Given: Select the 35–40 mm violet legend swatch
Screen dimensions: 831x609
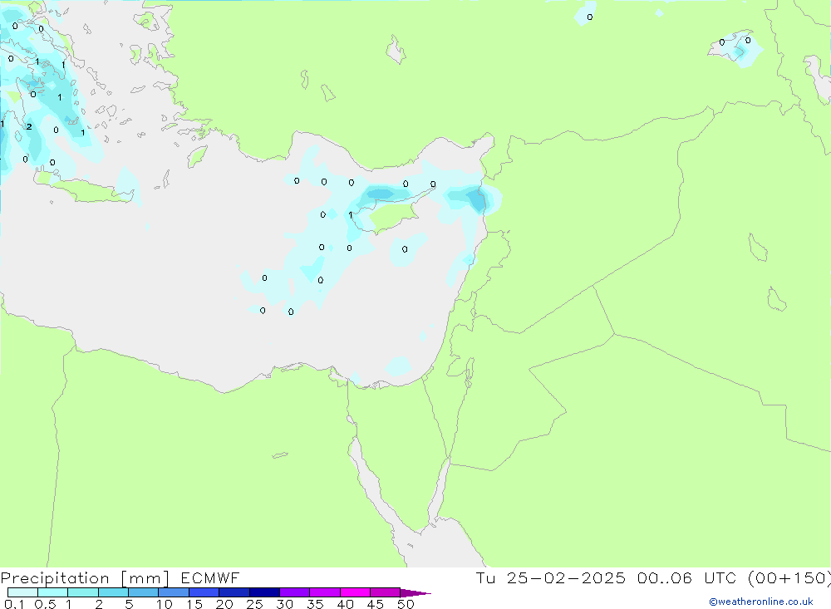Looking at the screenshot, I should click(324, 592).
